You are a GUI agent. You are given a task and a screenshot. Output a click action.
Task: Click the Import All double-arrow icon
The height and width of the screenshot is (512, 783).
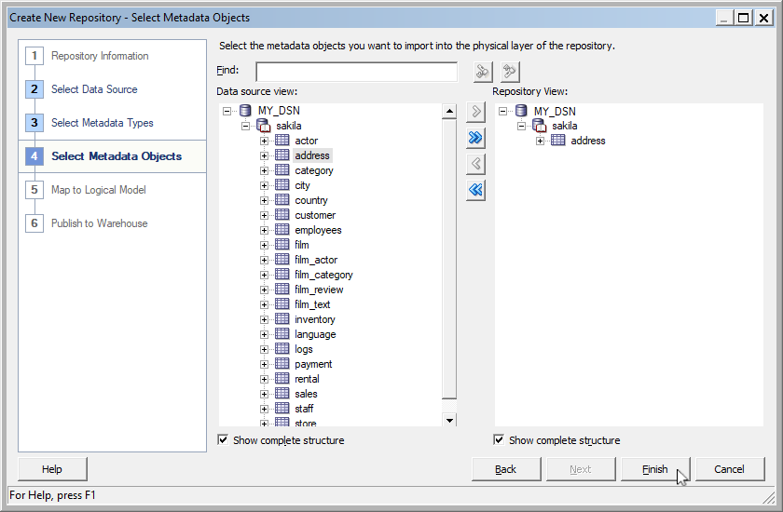coord(475,138)
